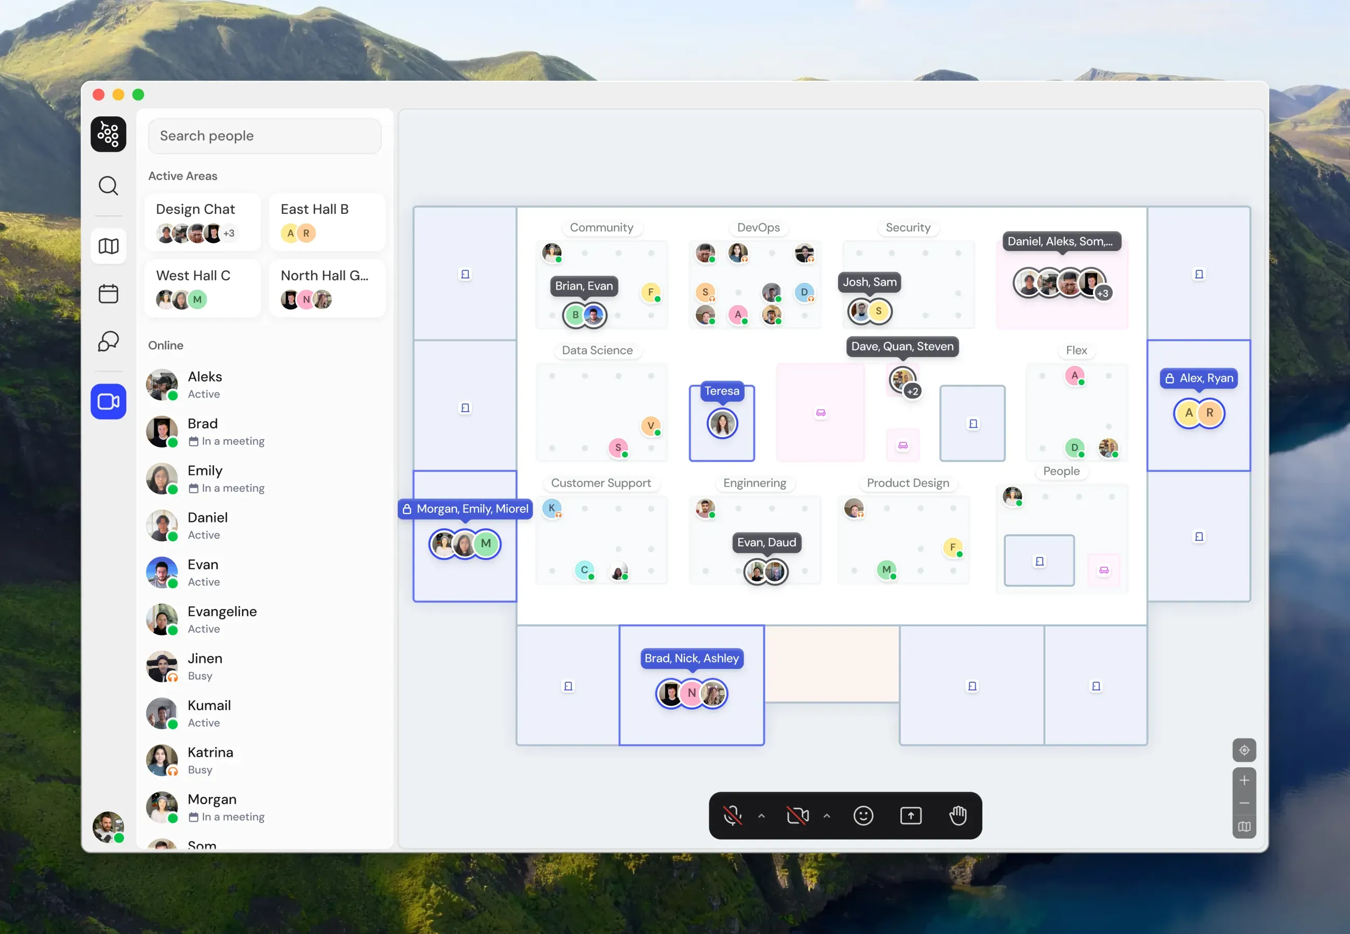Screen dimensions: 1350x934
Task: Expand camera options chevron
Action: [827, 816]
